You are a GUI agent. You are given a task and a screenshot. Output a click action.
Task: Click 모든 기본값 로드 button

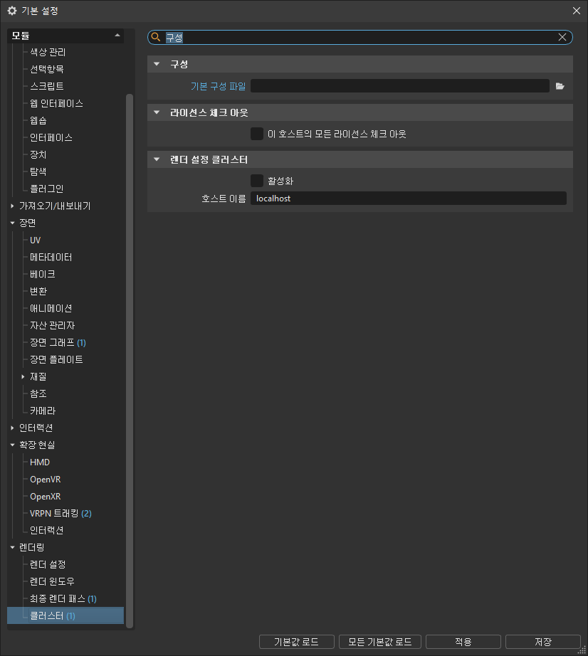pyautogui.click(x=379, y=641)
